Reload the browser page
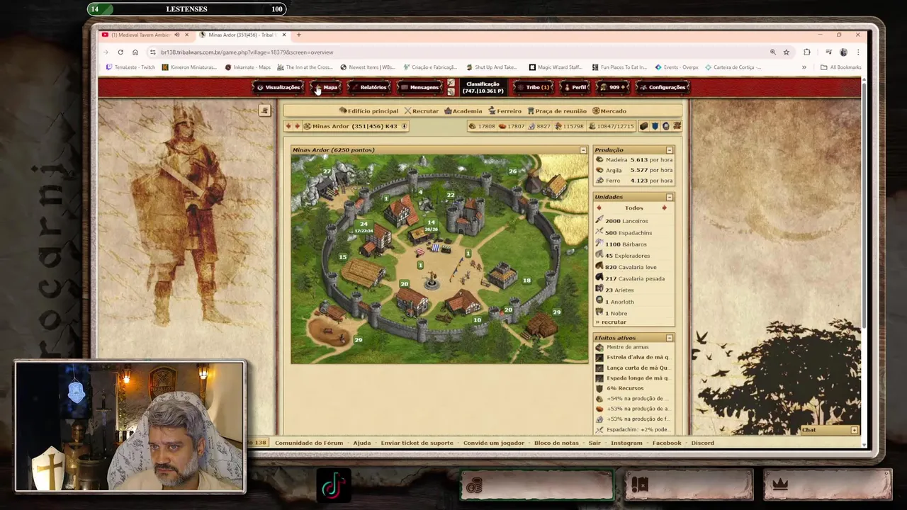The width and height of the screenshot is (907, 510). (120, 52)
